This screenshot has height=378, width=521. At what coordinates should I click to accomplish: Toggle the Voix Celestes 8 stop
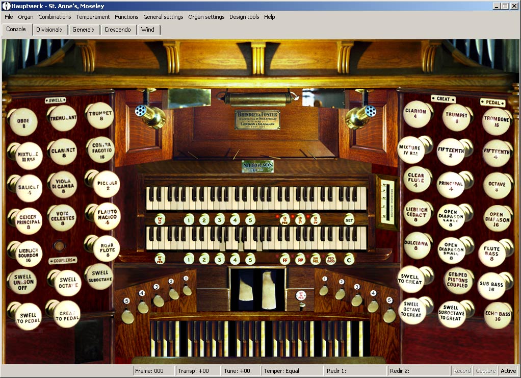(62, 218)
